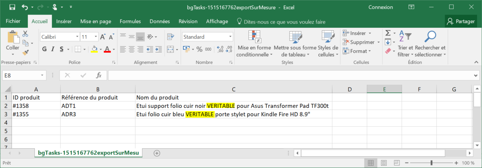
Task: Apply the percent style
Action: pyautogui.click(x=199, y=49)
